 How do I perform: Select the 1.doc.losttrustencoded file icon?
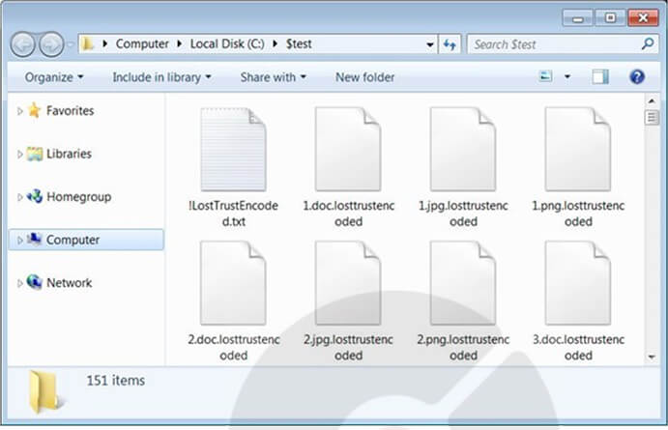click(x=348, y=150)
